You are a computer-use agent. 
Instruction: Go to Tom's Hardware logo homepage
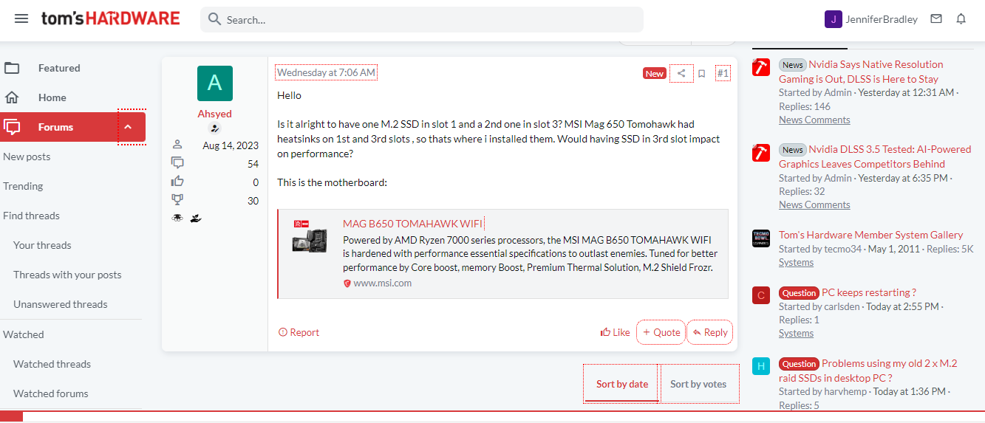tap(111, 18)
